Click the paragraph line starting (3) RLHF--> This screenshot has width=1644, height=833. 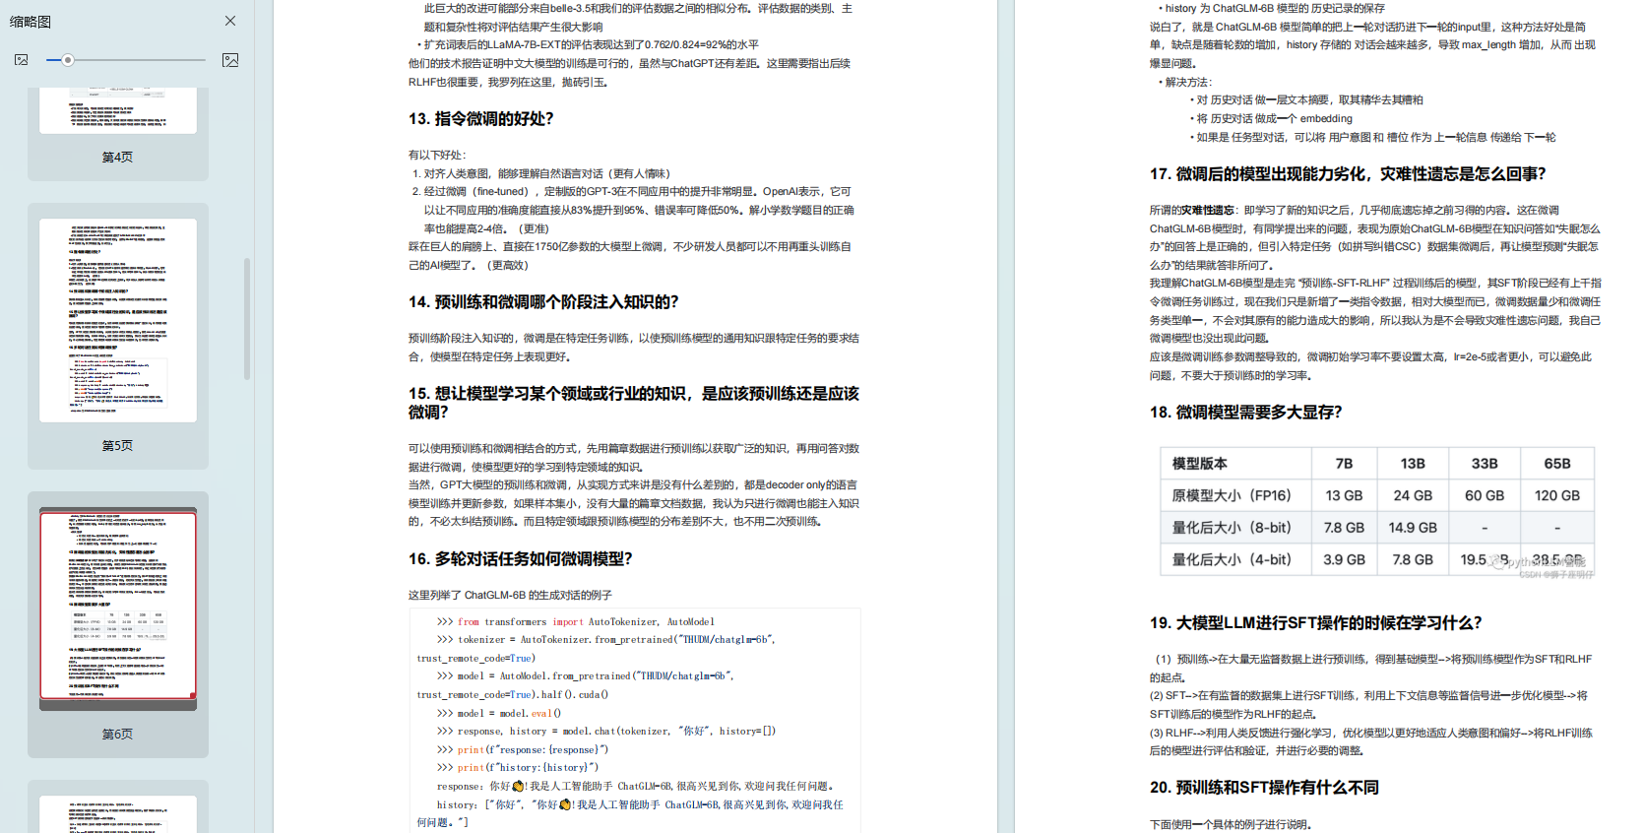[1371, 734]
